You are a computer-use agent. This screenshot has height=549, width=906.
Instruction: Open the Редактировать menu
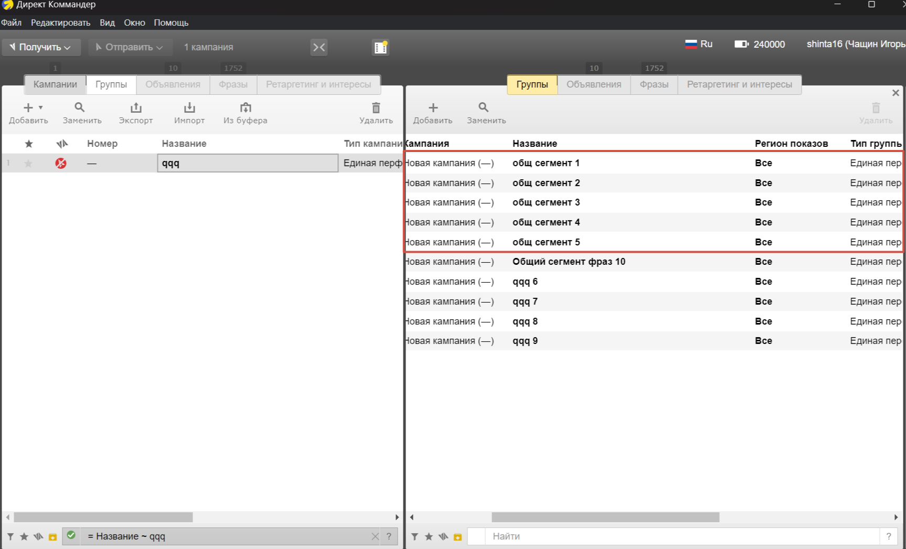60,23
